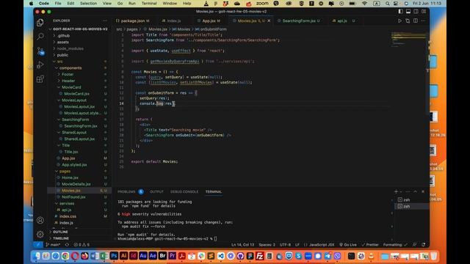The width and height of the screenshot is (470, 264).
Task: Open Visual Studio Code in the Dock
Action: coord(221,256)
